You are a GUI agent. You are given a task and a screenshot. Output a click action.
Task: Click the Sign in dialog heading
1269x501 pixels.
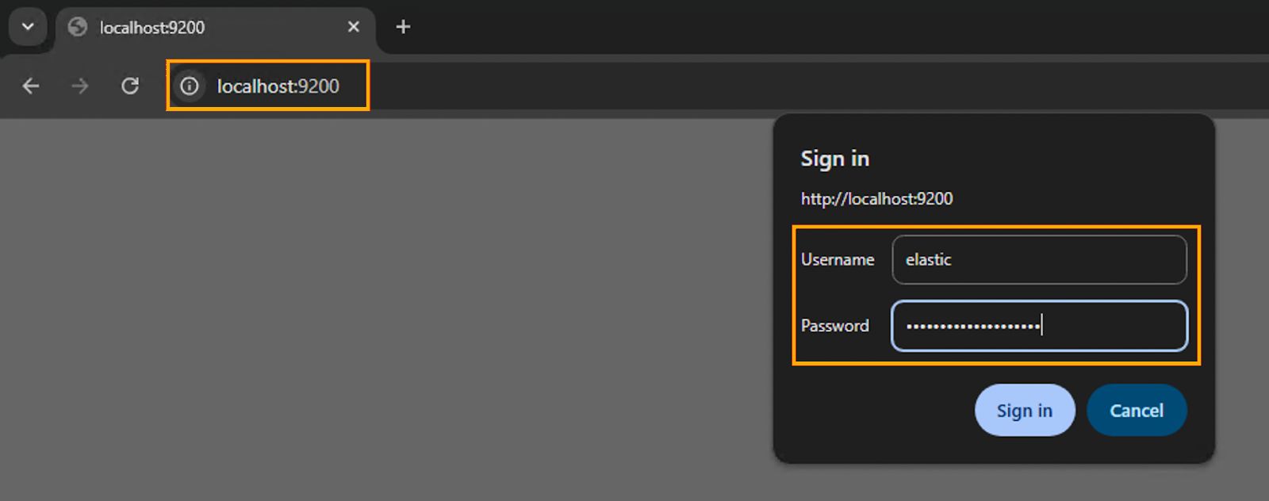tap(834, 159)
